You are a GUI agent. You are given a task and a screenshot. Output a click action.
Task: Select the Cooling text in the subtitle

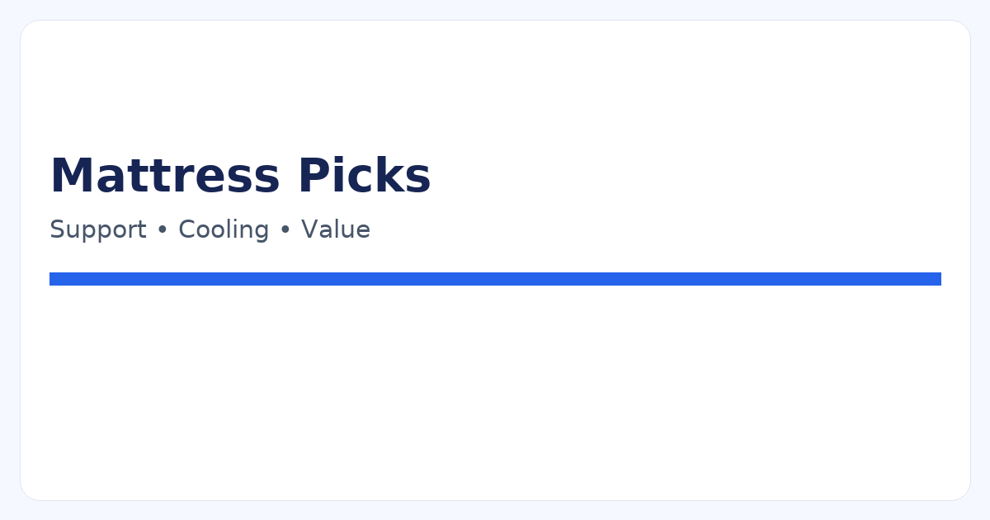pos(224,229)
